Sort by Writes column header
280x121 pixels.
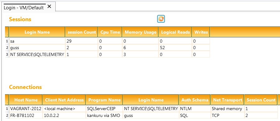(201, 32)
